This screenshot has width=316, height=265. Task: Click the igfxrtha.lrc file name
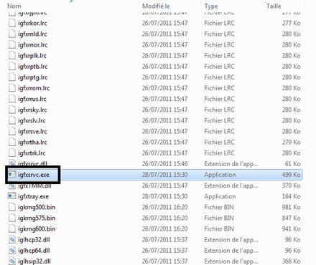pos(32,142)
